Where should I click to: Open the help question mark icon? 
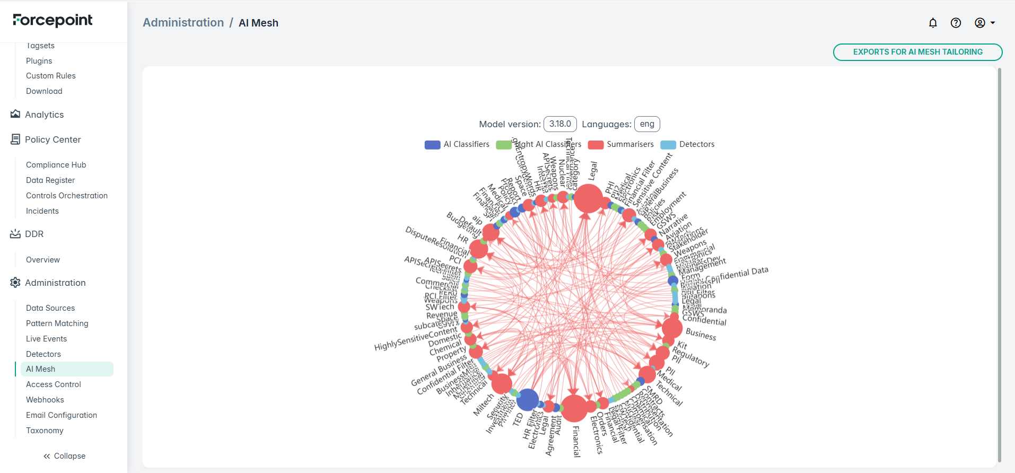click(x=956, y=23)
